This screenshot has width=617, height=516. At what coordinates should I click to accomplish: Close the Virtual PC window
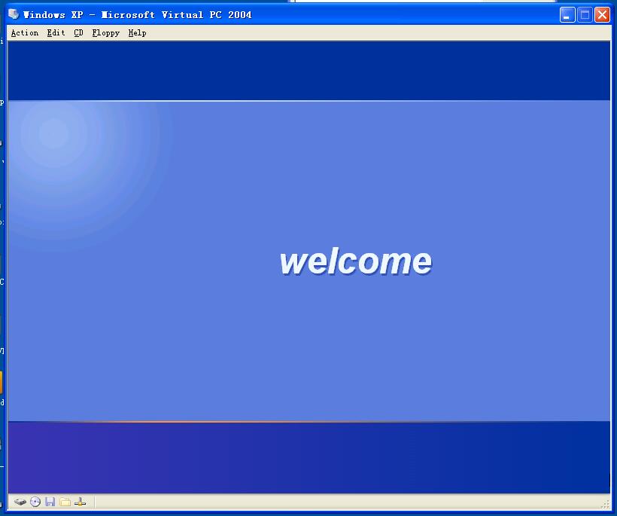[602, 15]
